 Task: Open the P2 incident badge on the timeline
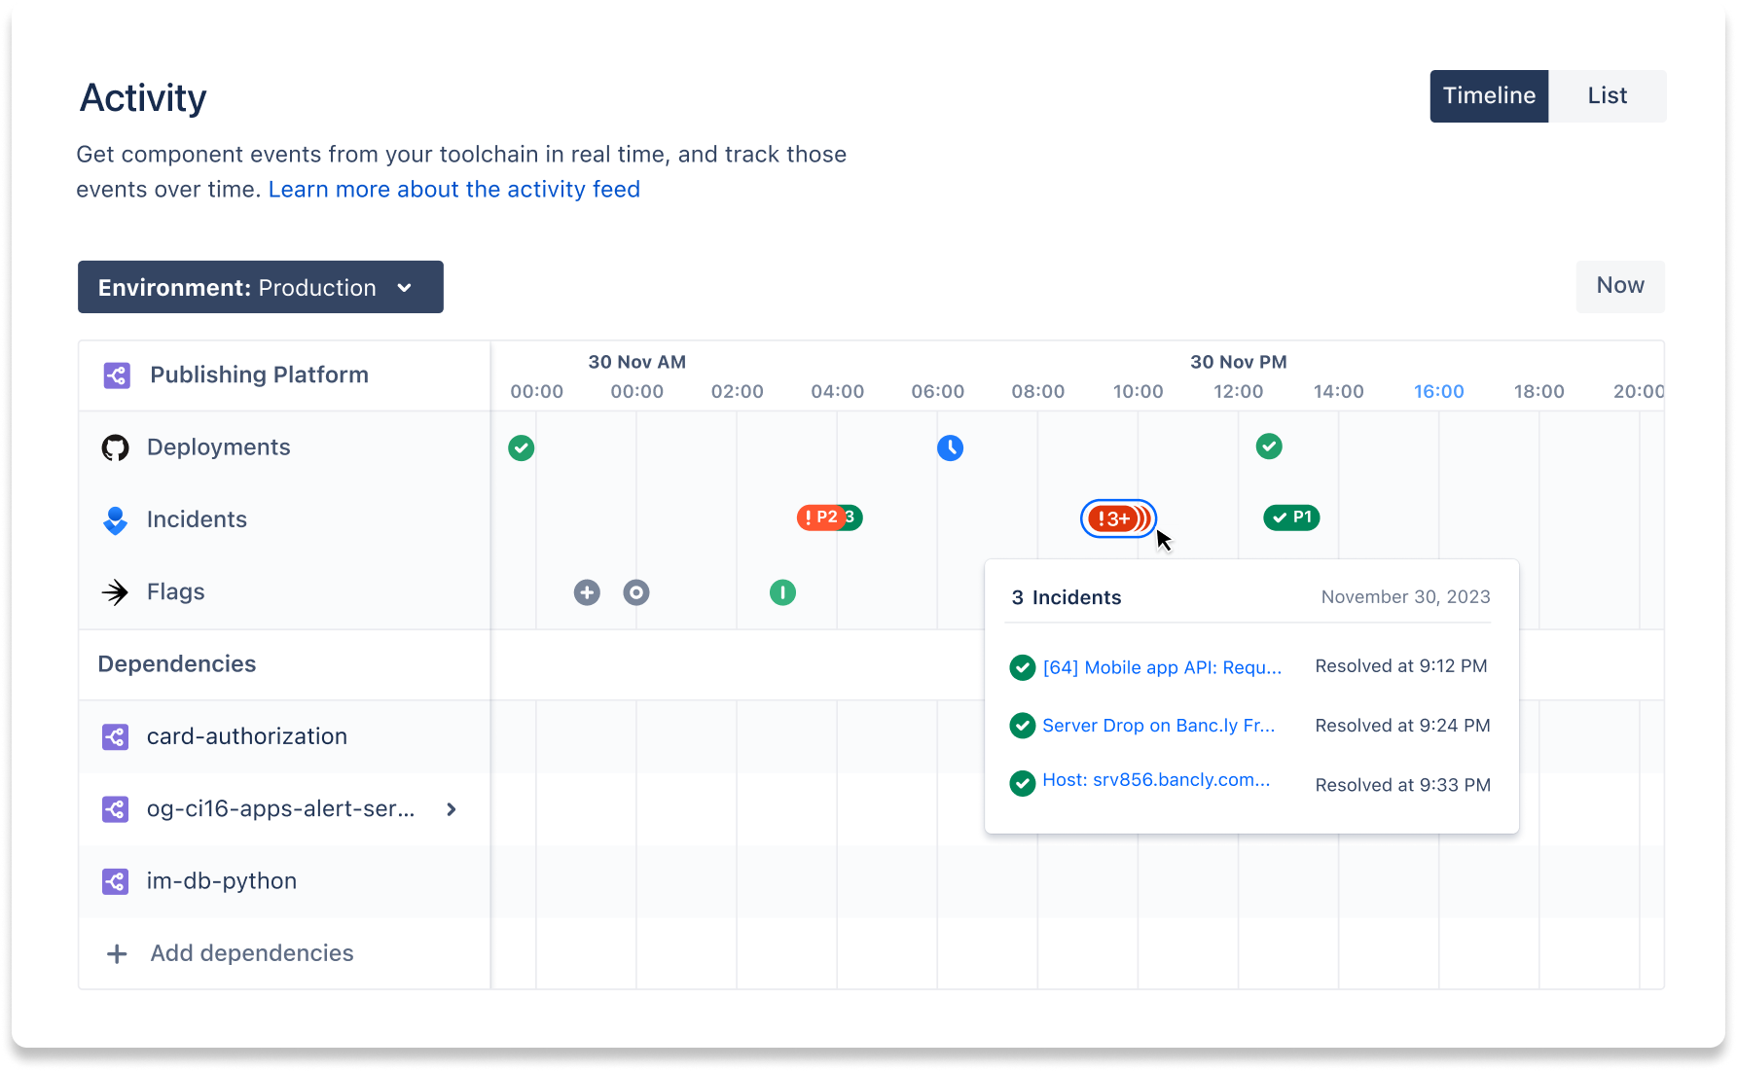pyautogui.click(x=828, y=518)
